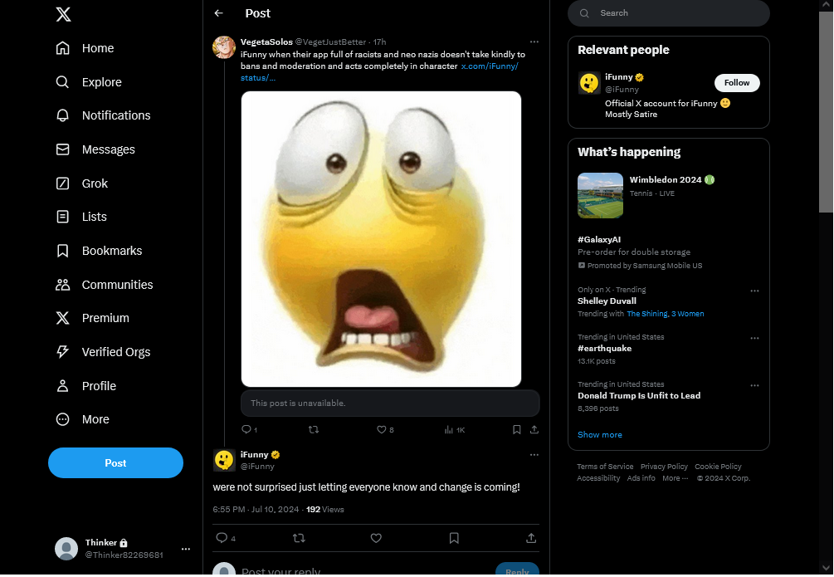Open the x.com/iFunny/status link in the post
834x577 pixels.
379,72
